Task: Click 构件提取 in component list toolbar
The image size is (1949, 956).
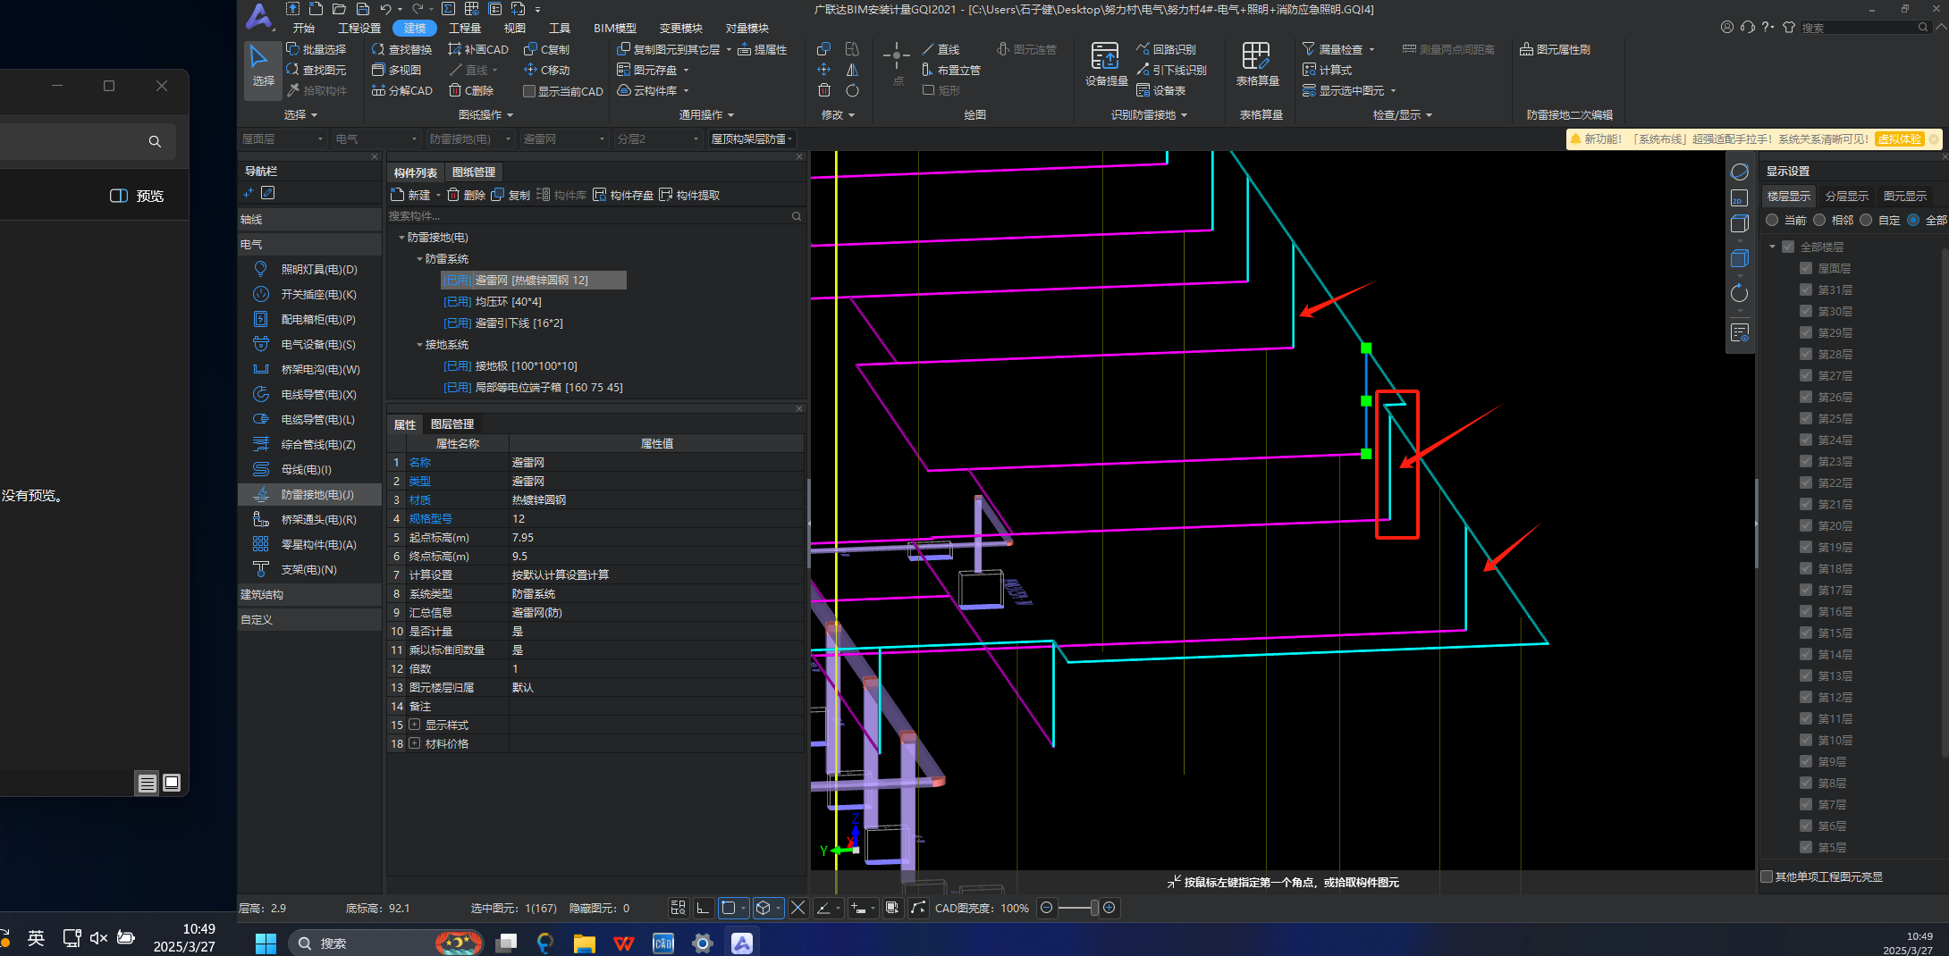Action: [x=689, y=195]
